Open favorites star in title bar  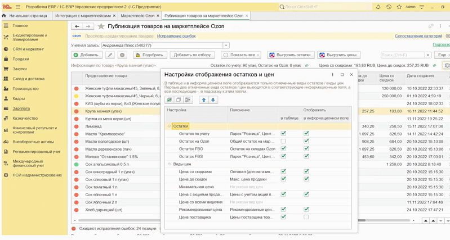pyautogui.click(x=399, y=7)
